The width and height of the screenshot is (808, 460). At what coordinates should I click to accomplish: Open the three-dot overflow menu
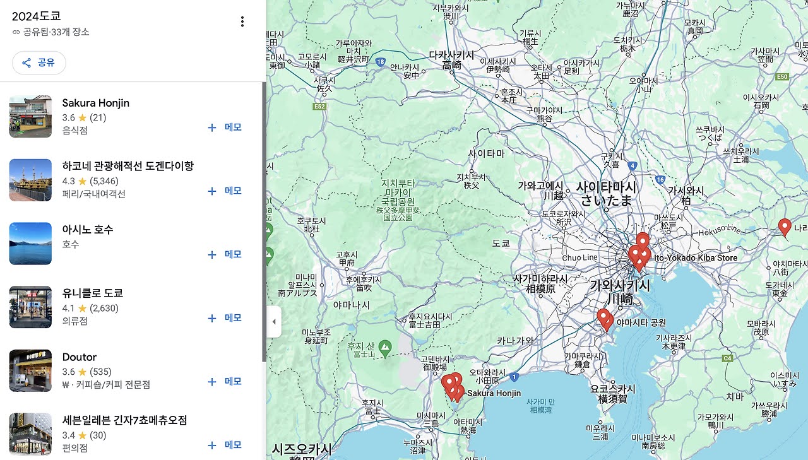(x=242, y=21)
